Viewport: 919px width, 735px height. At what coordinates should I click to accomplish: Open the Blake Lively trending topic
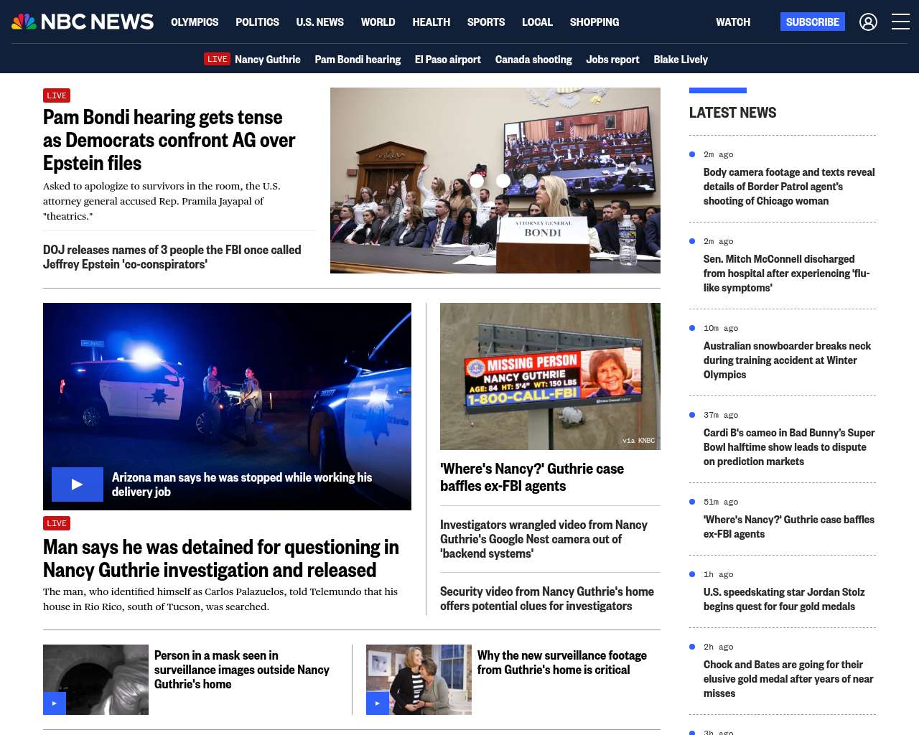(x=681, y=60)
